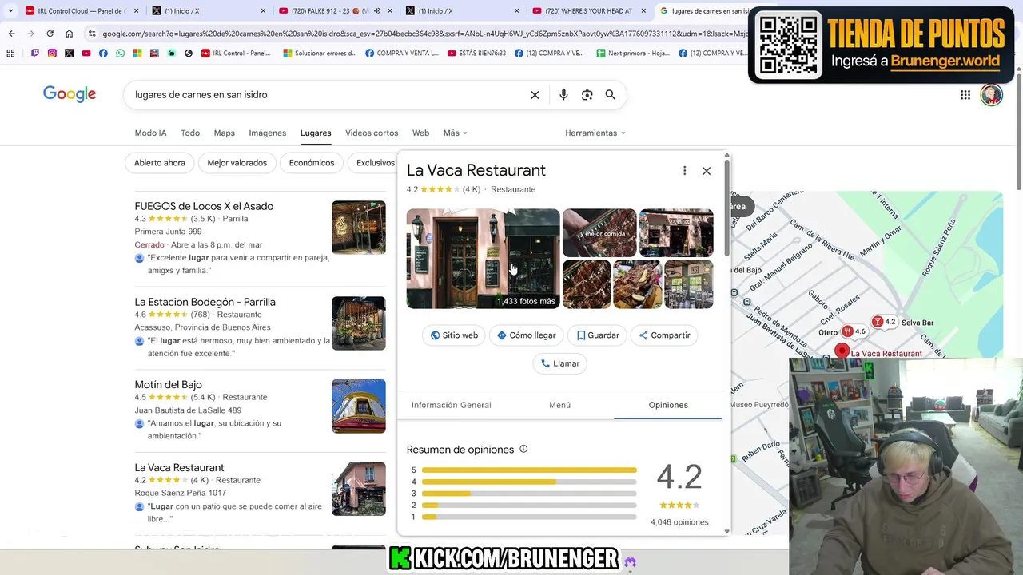The height and width of the screenshot is (575, 1023).
Task: Click the Llamar call button
Action: 559,363
